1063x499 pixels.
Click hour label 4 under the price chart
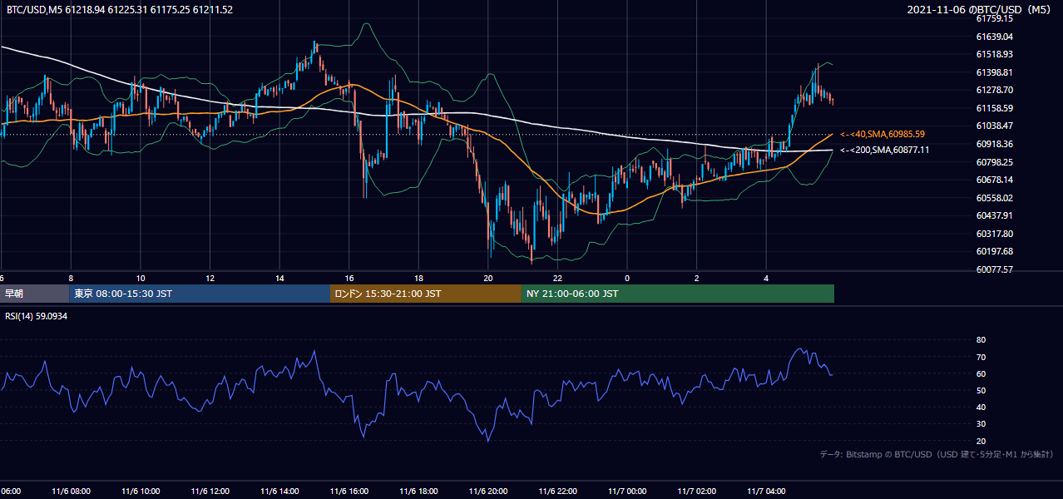click(x=766, y=278)
